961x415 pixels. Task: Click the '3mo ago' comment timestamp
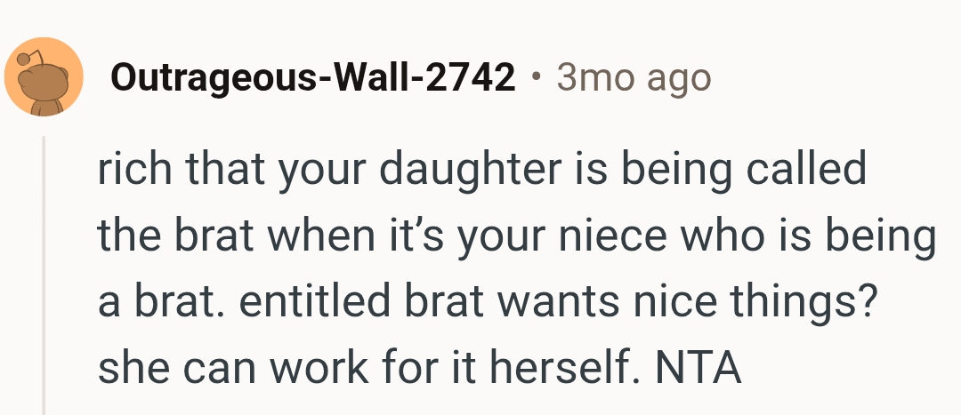[634, 79]
